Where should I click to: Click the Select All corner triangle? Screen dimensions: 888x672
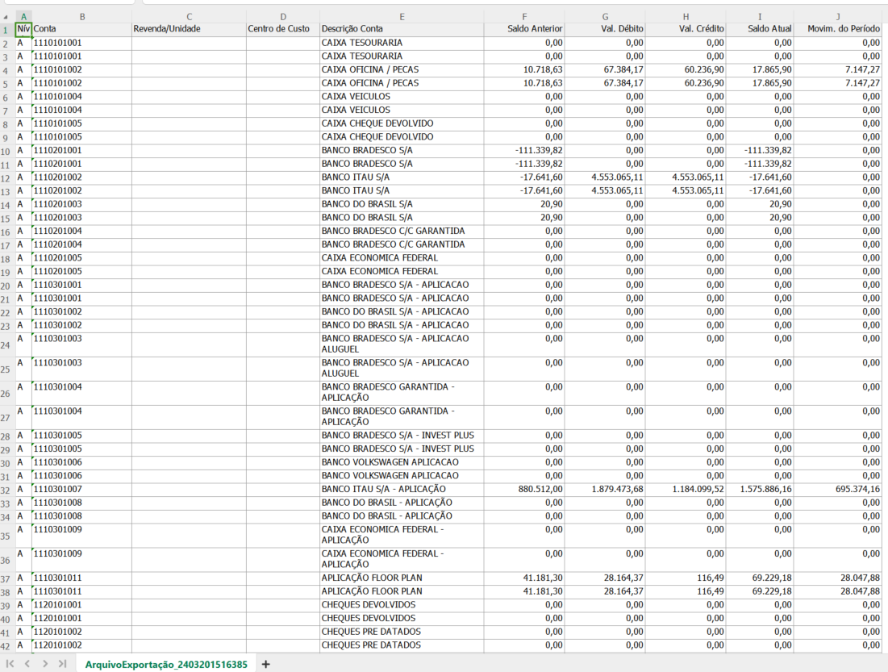pos(6,17)
